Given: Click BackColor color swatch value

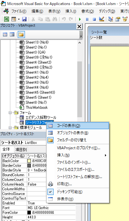Looking at the screenshot, I should tap(29, 161).
